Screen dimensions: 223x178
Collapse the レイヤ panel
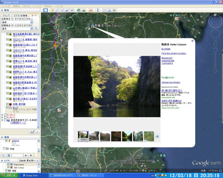[2, 160]
